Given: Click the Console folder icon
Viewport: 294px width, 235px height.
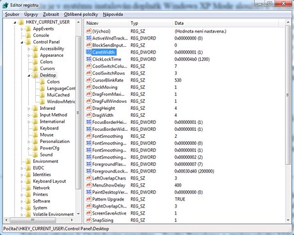Looking at the screenshot, I should 28,35.
